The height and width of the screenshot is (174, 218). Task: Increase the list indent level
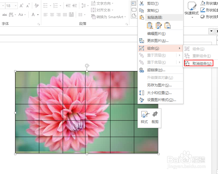pos(75,6)
